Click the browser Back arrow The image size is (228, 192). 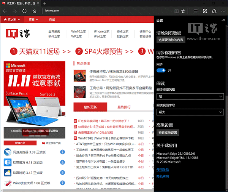point(5,11)
